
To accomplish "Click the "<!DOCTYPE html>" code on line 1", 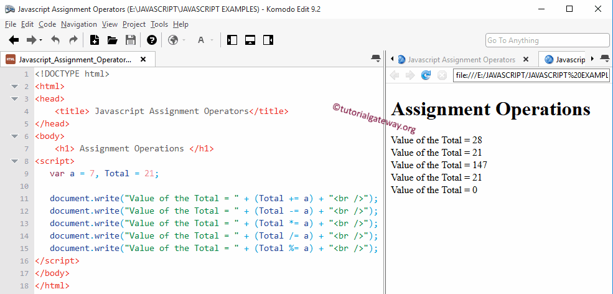I will click(72, 74).
